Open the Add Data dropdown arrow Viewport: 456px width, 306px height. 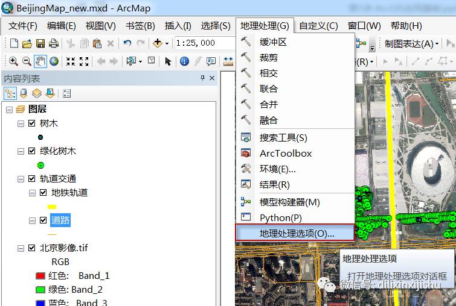pos(167,44)
